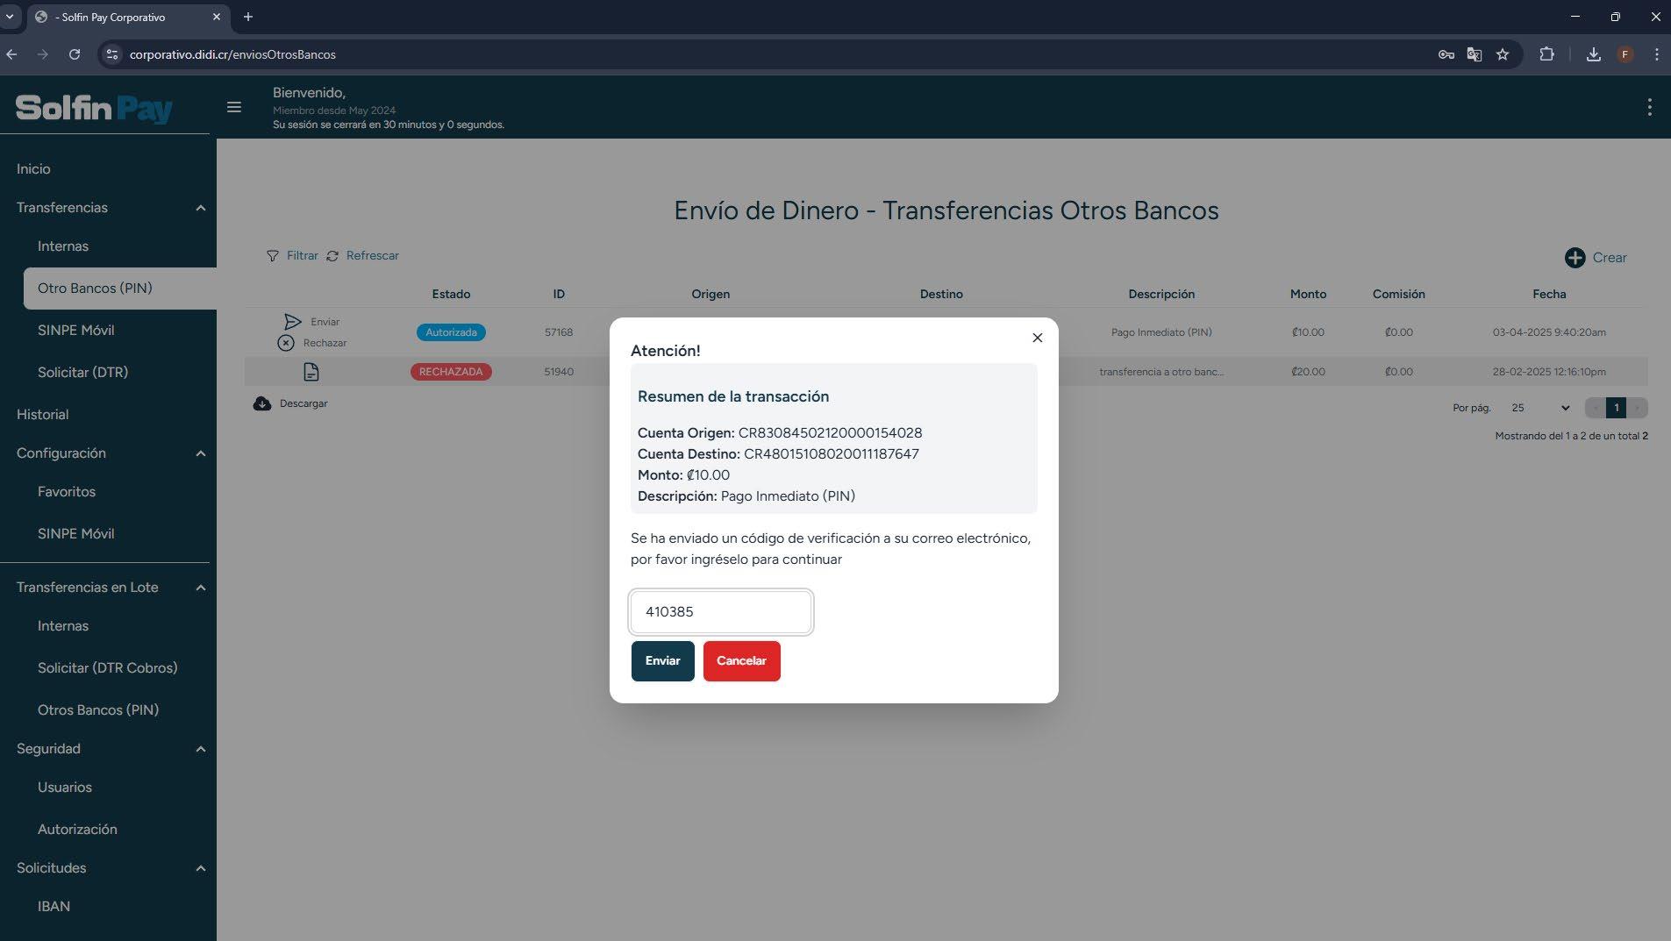Open browser extensions puzzle icon
Screen dimensions: 1671x941
(x=1546, y=54)
